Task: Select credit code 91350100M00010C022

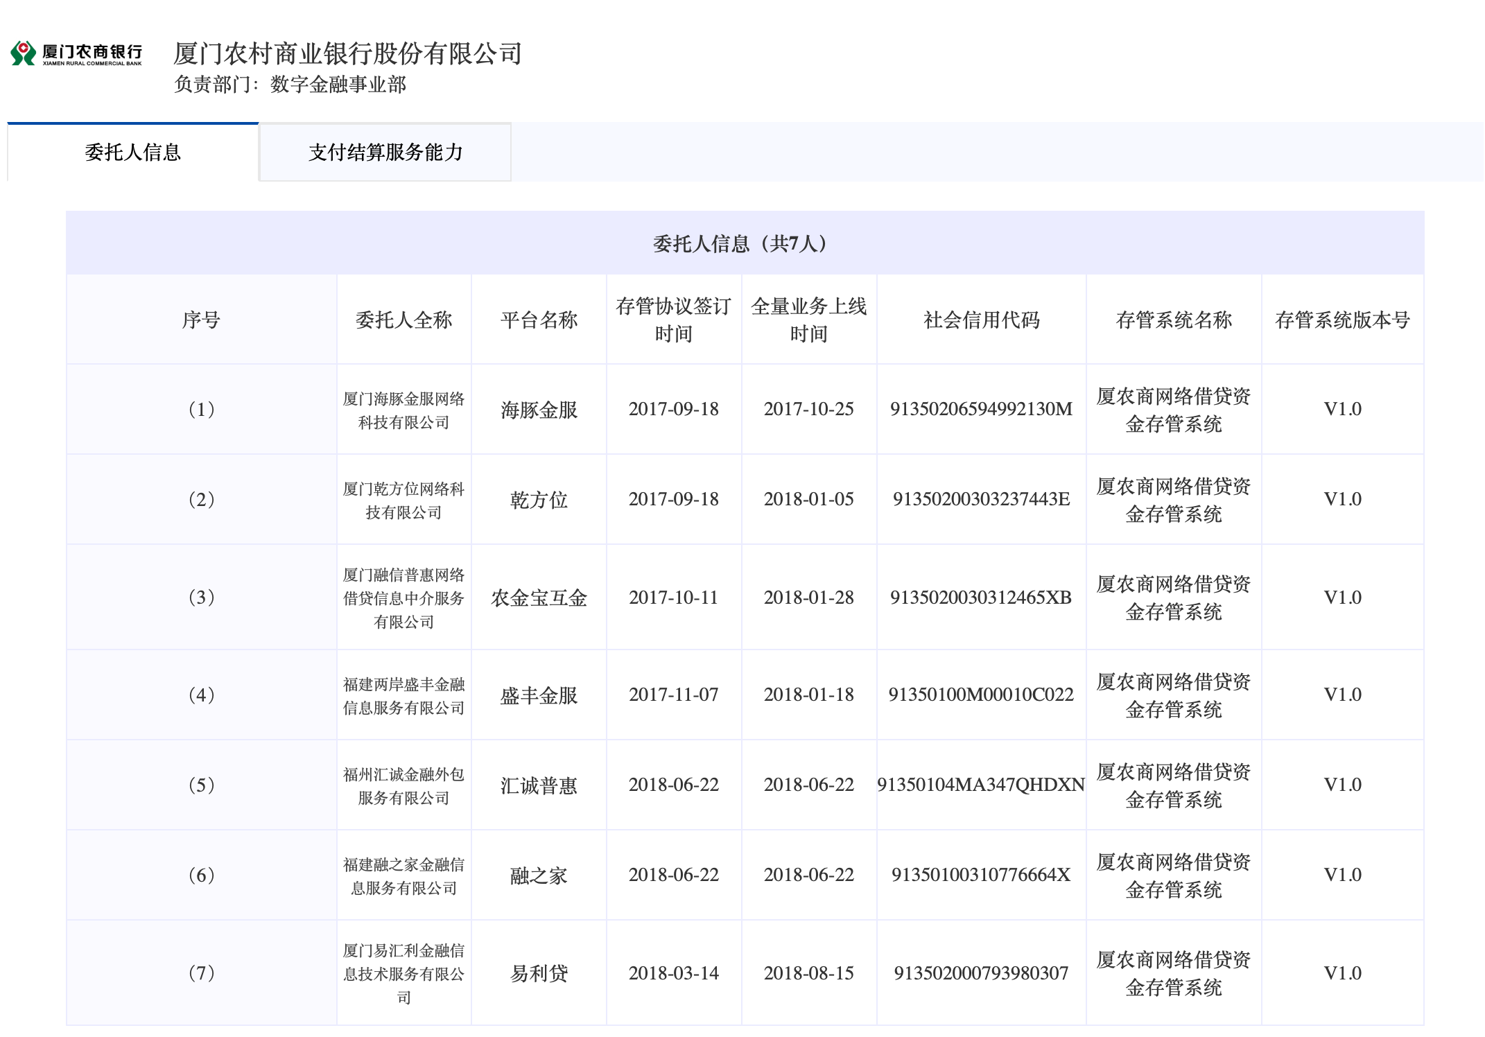Action: (x=982, y=695)
